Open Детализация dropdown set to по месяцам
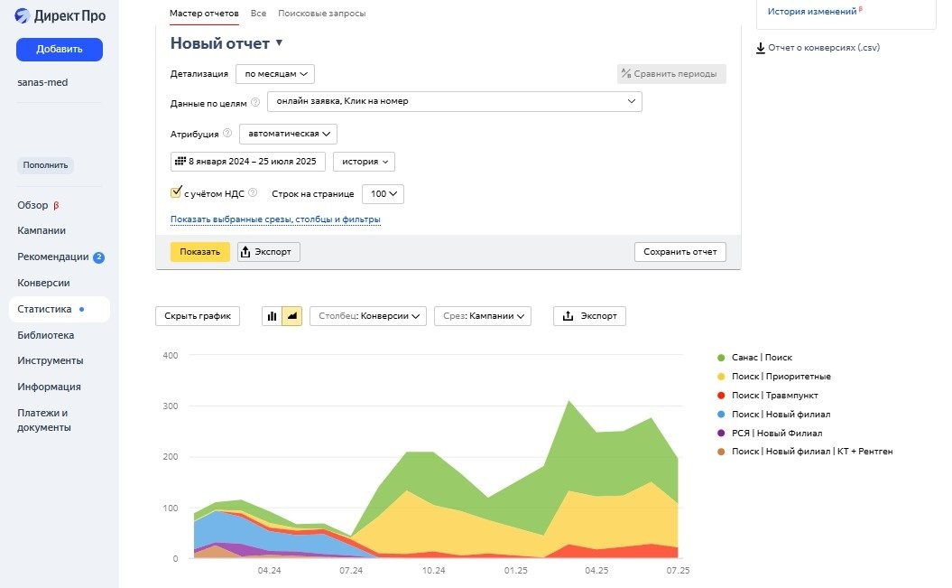The width and height of the screenshot is (952, 588). click(275, 74)
